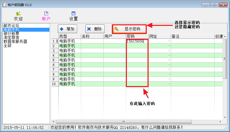Click the URL ellipsis button in row 1
Viewport: 230px width, 132px height.
click(169, 41)
